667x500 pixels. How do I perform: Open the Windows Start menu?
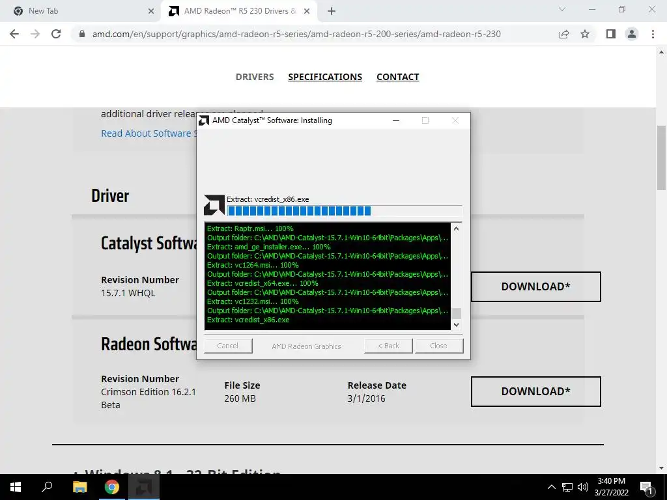16,487
